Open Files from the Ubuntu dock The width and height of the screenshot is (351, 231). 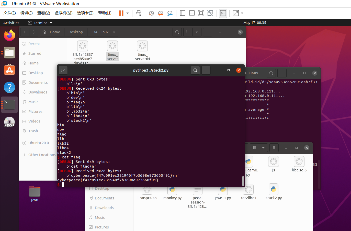point(9,53)
